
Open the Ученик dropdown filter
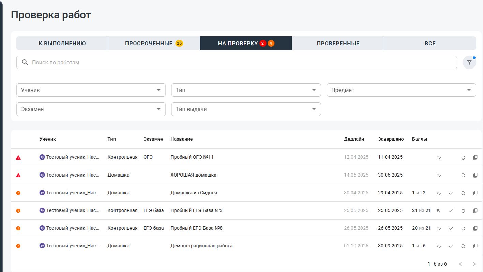pos(91,90)
